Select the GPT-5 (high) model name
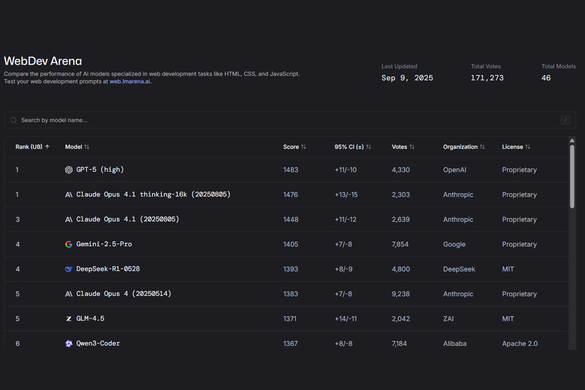 tap(100, 170)
